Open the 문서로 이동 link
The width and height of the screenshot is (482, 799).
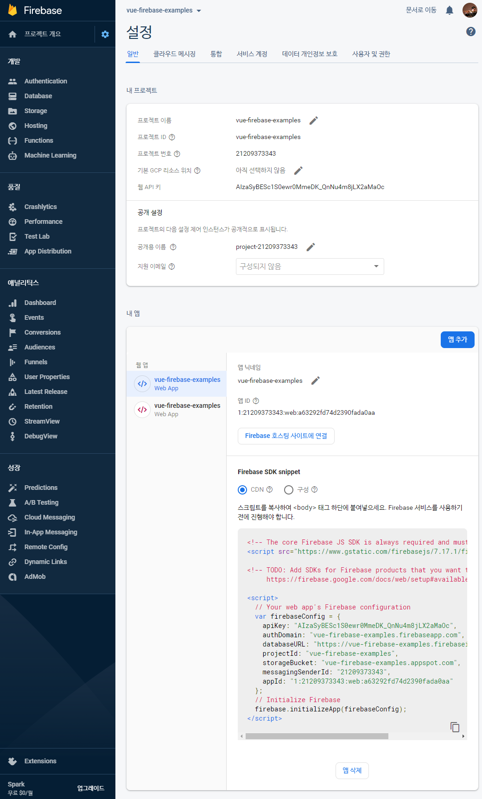click(421, 10)
